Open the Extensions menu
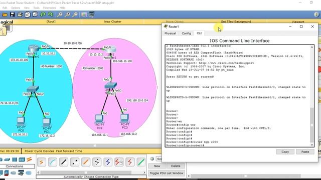Screen dimensions: 321x180 click(49, 8)
